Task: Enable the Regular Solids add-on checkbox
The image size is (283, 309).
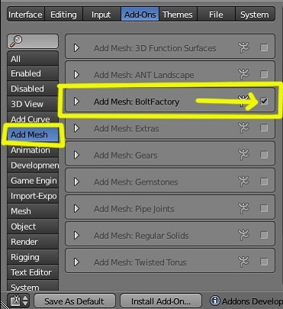Action: pyautogui.click(x=264, y=235)
